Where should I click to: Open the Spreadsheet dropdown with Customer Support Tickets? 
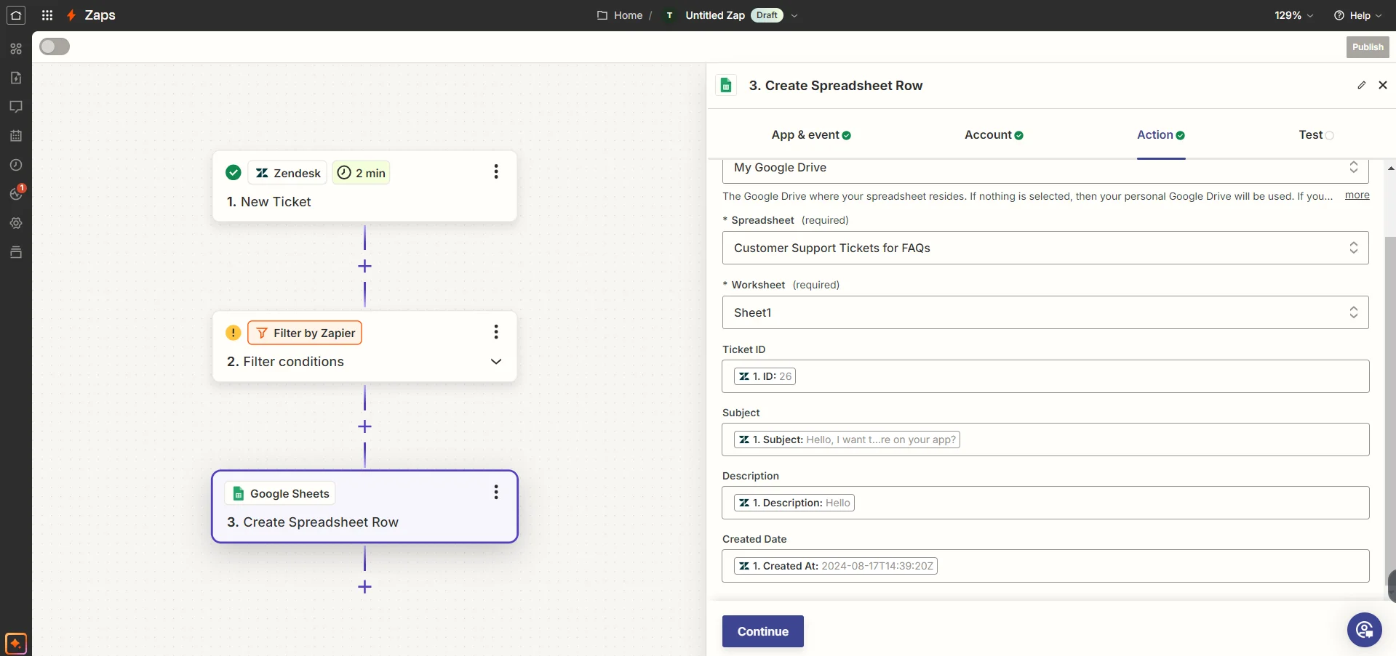coord(1045,248)
